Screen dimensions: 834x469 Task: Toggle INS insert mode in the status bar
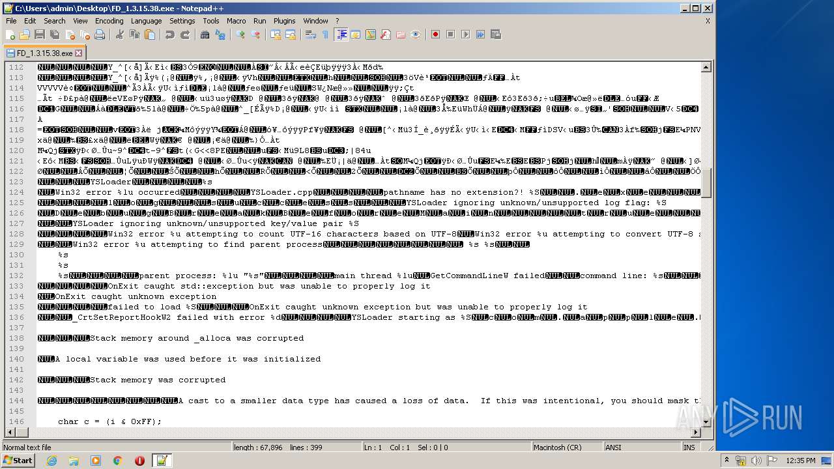click(689, 448)
